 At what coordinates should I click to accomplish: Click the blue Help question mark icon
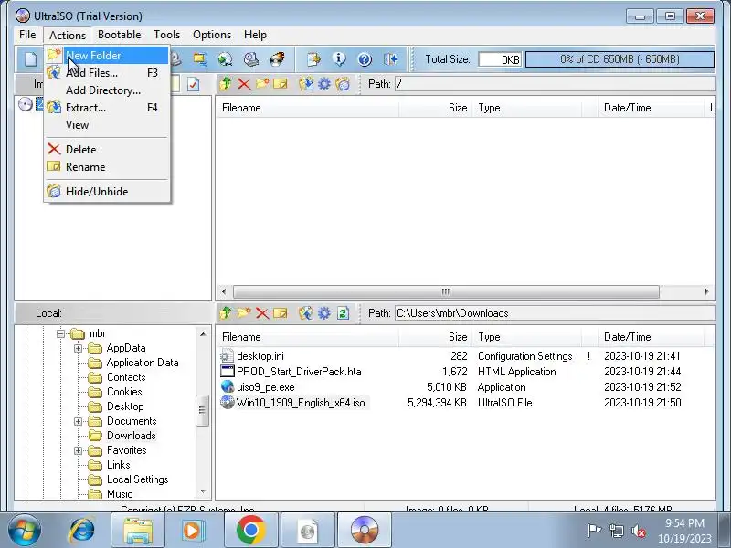pos(365,59)
